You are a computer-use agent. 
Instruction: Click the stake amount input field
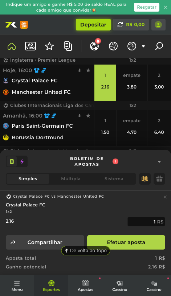coord(146,222)
